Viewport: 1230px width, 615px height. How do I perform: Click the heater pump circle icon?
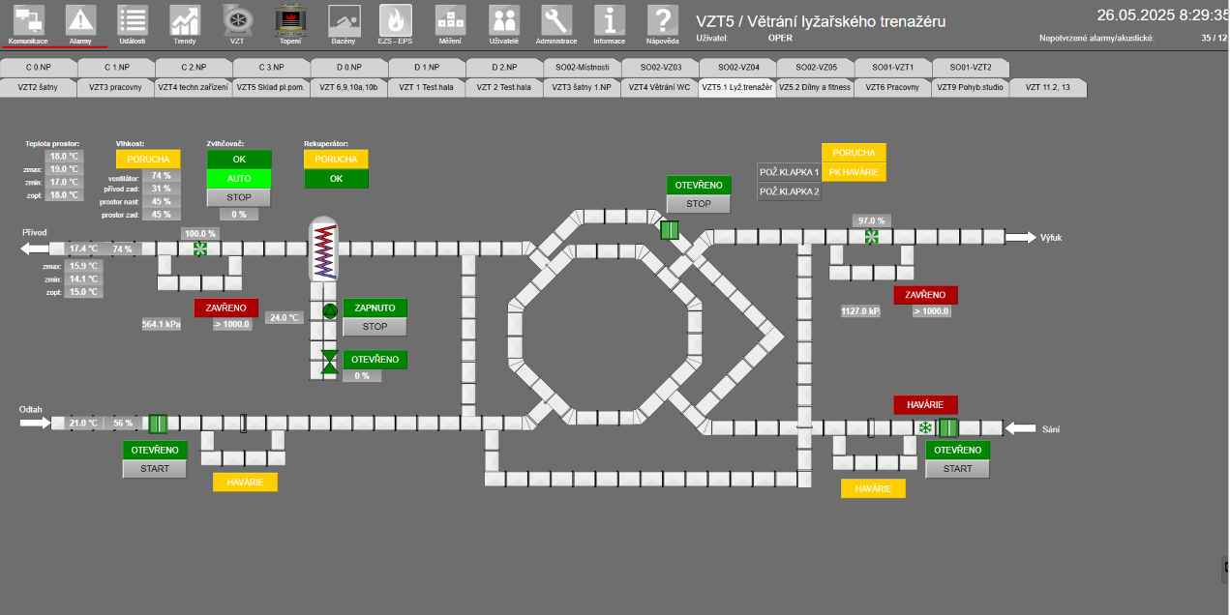[330, 310]
